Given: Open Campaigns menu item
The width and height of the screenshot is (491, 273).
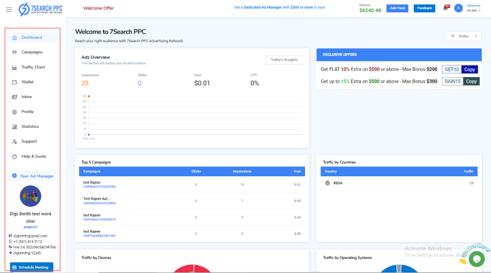Looking at the screenshot, I should point(32,52).
